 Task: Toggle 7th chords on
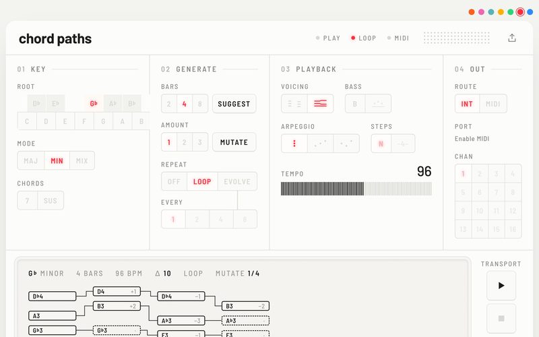[x=27, y=200]
